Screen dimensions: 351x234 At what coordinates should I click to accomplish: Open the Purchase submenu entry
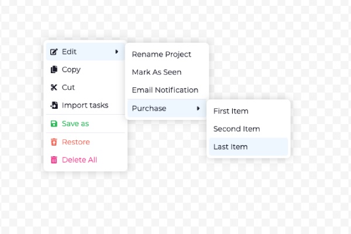(167, 108)
